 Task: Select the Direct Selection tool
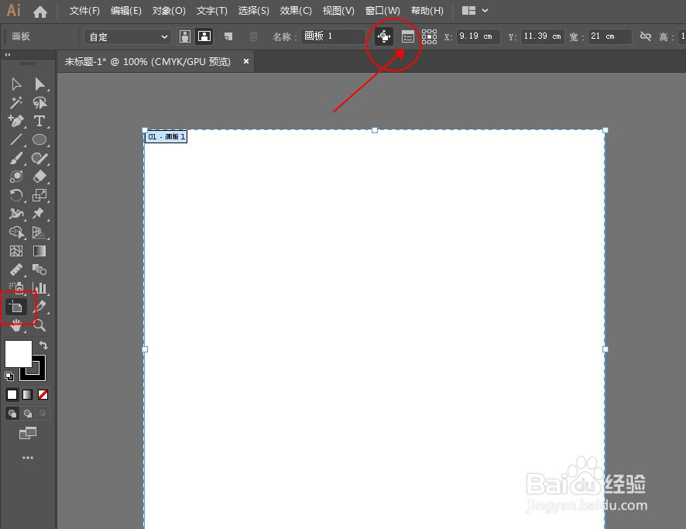[x=39, y=84]
